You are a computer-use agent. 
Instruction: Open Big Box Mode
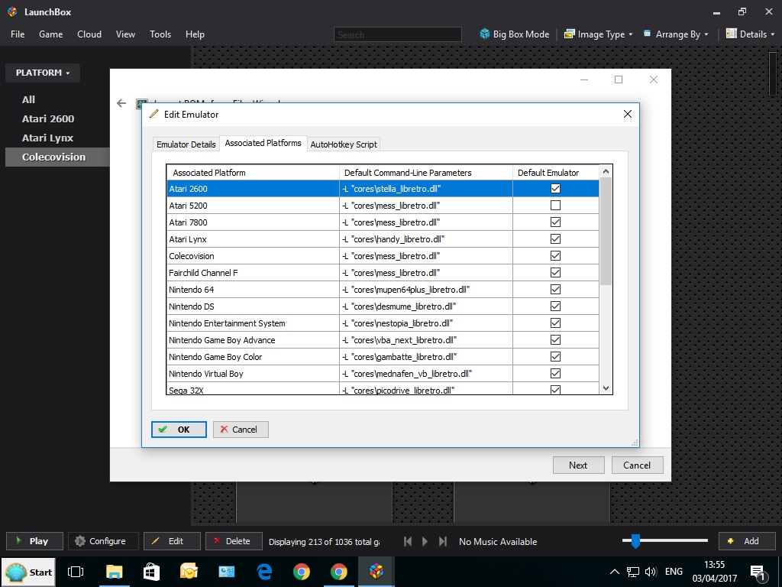[514, 34]
